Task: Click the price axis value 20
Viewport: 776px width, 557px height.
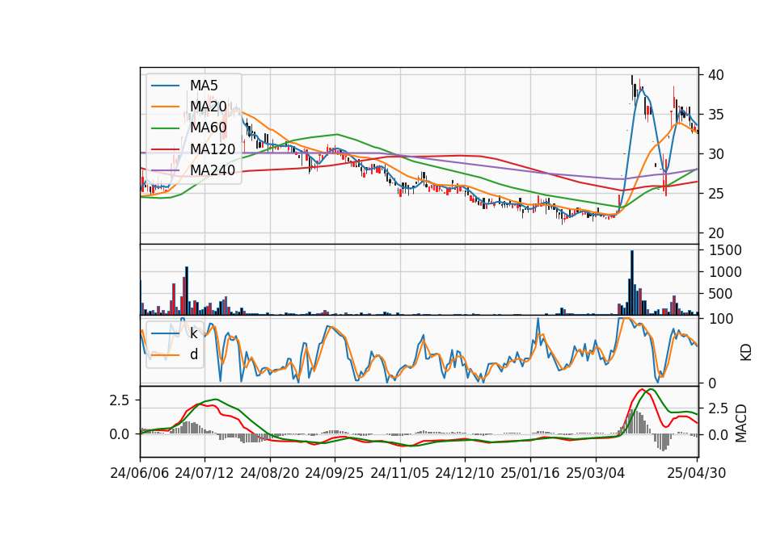Action: click(716, 233)
